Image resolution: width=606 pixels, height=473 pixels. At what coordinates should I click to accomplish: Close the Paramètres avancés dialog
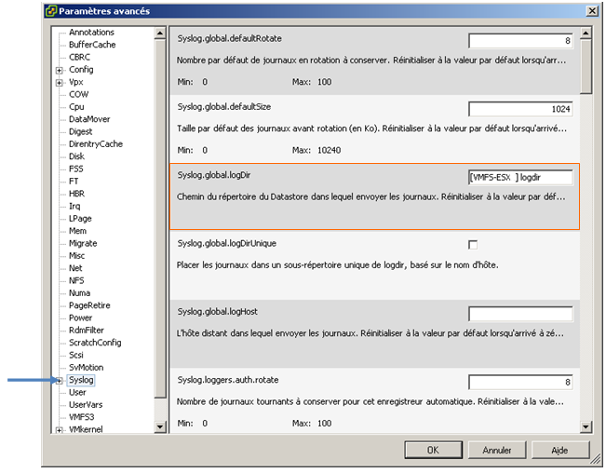coord(591,11)
